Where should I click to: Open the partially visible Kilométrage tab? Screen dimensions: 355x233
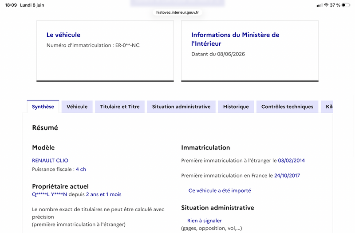coord(327,107)
